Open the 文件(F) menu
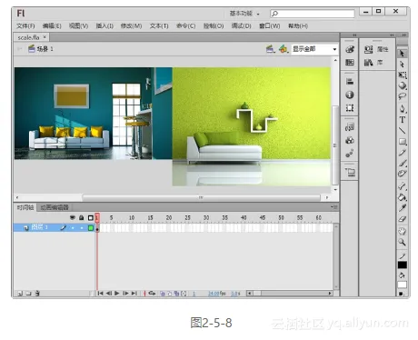418x340 pixels. 25,26
